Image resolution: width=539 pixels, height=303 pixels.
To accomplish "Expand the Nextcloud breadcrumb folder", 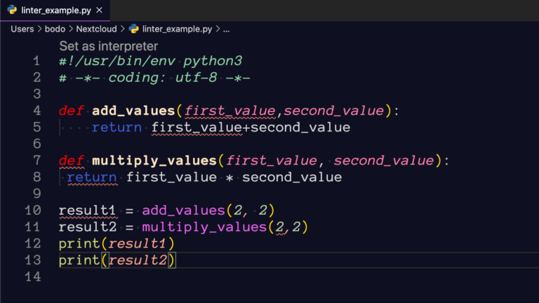I will point(96,29).
